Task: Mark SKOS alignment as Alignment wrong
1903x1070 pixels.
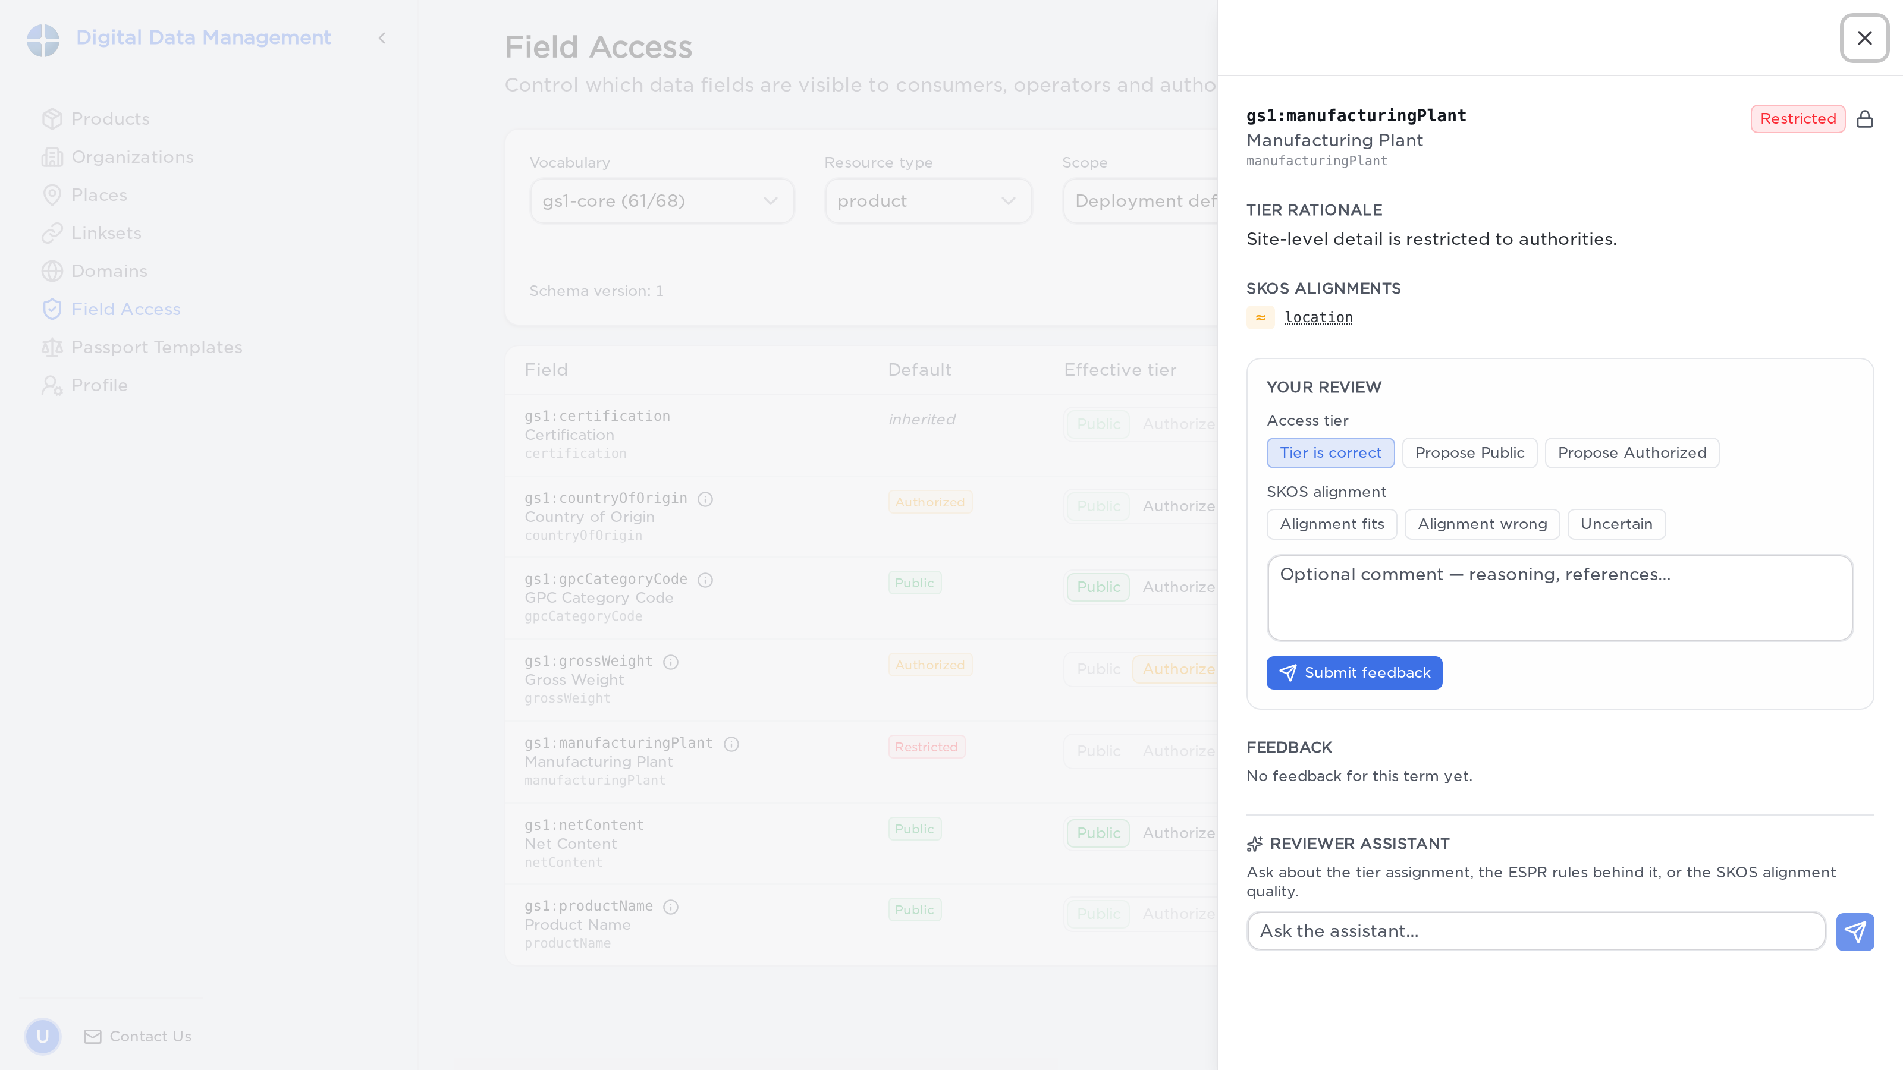Action: pos(1482,524)
